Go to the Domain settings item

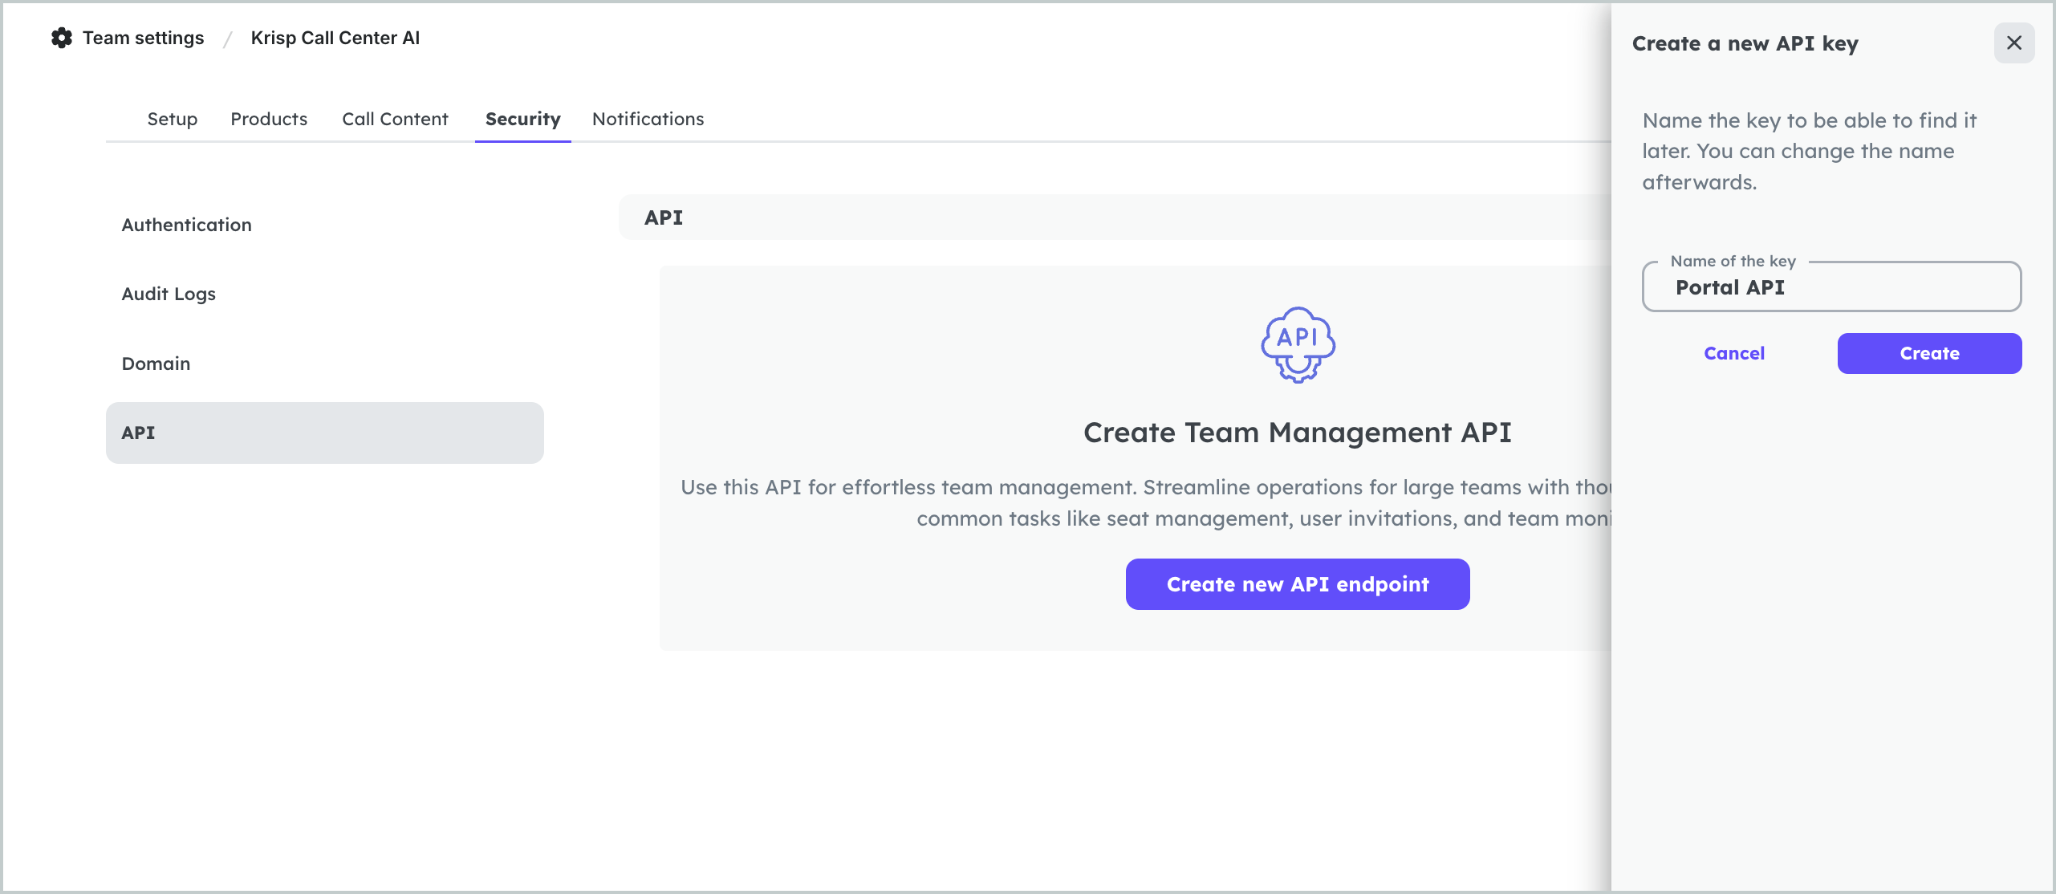(156, 364)
